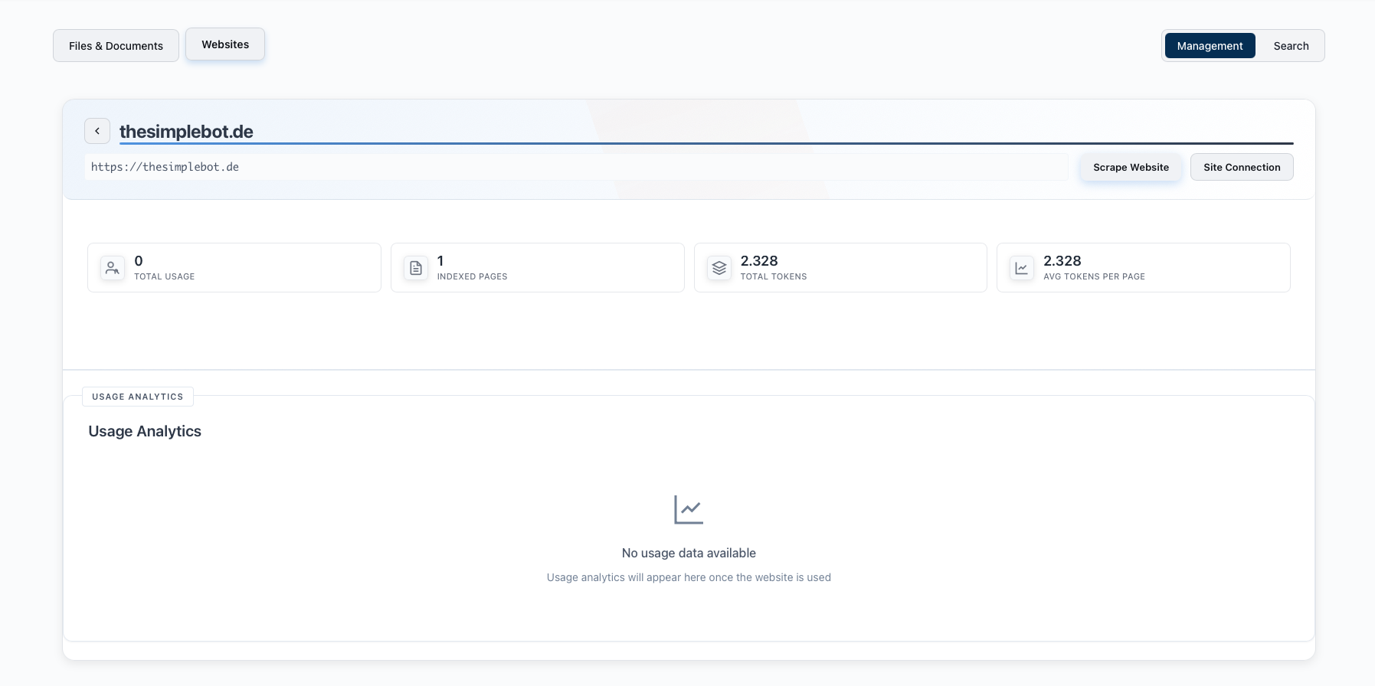Click the Total Usage user icon

click(x=113, y=268)
